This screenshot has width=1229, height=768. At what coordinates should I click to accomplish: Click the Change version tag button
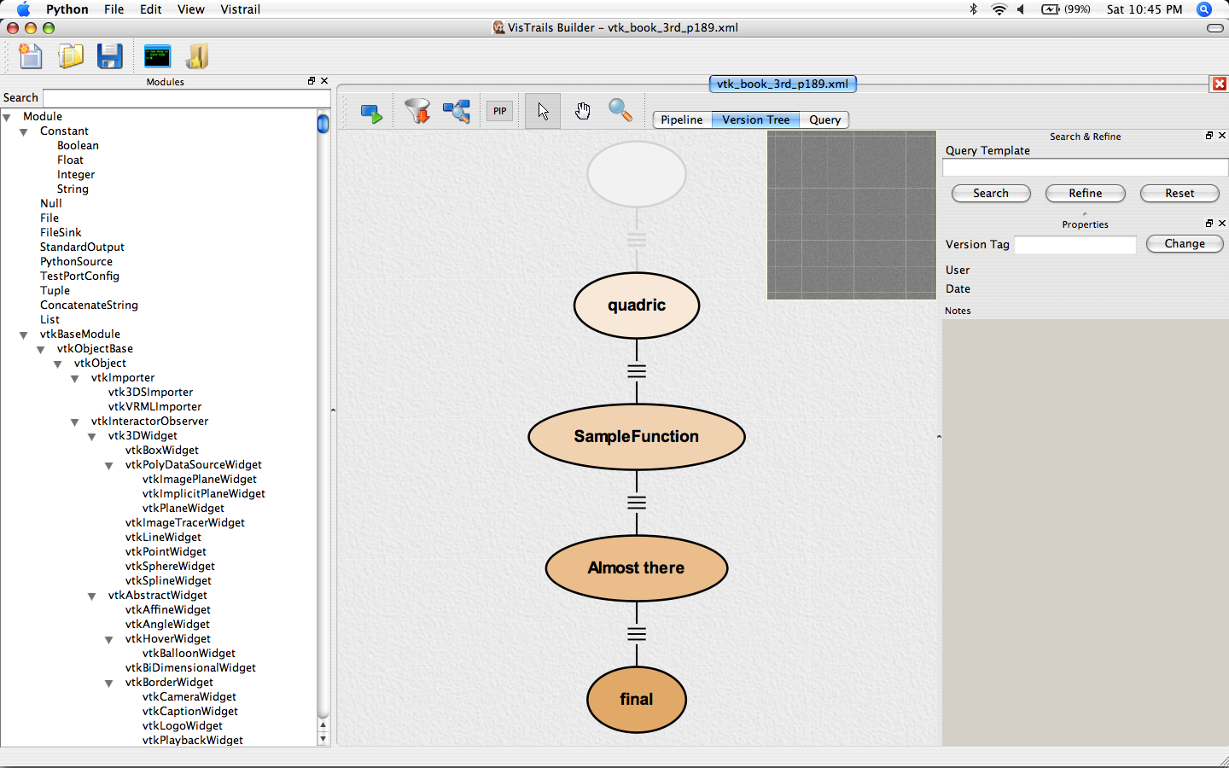(1184, 244)
